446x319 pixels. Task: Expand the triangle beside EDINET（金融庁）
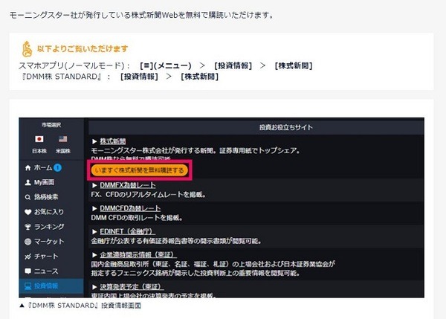click(x=94, y=232)
